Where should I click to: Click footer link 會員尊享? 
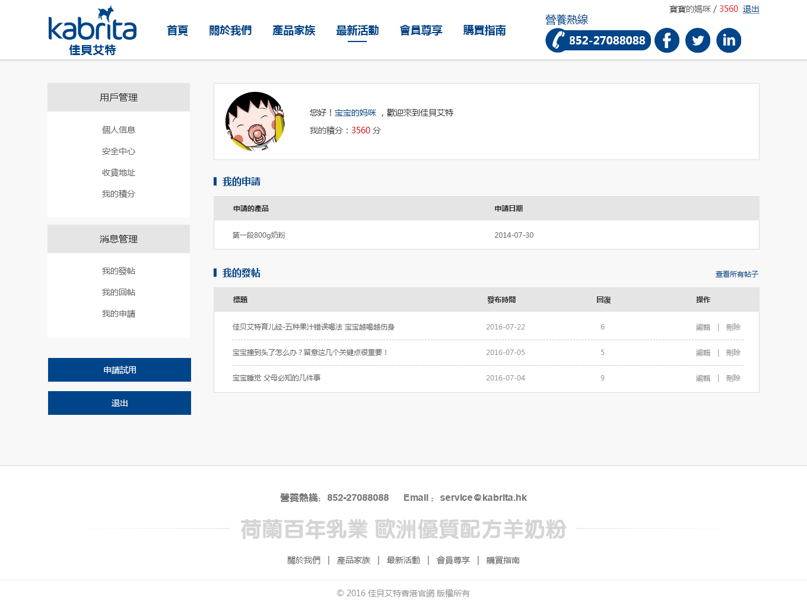point(453,560)
